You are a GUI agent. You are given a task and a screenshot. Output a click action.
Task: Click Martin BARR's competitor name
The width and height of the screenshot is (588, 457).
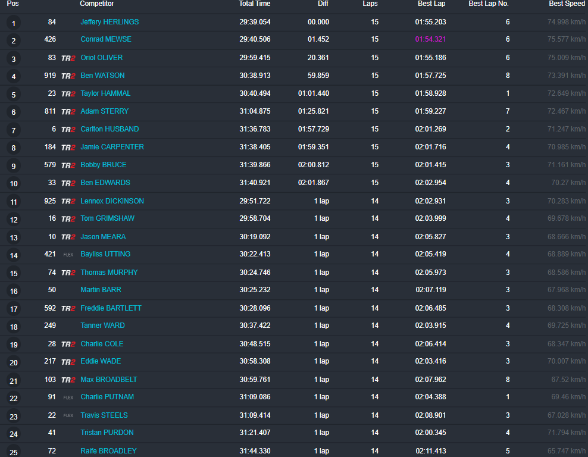101,290
